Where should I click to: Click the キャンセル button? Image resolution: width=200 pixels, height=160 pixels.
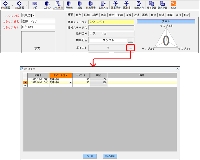[x=110, y=156]
